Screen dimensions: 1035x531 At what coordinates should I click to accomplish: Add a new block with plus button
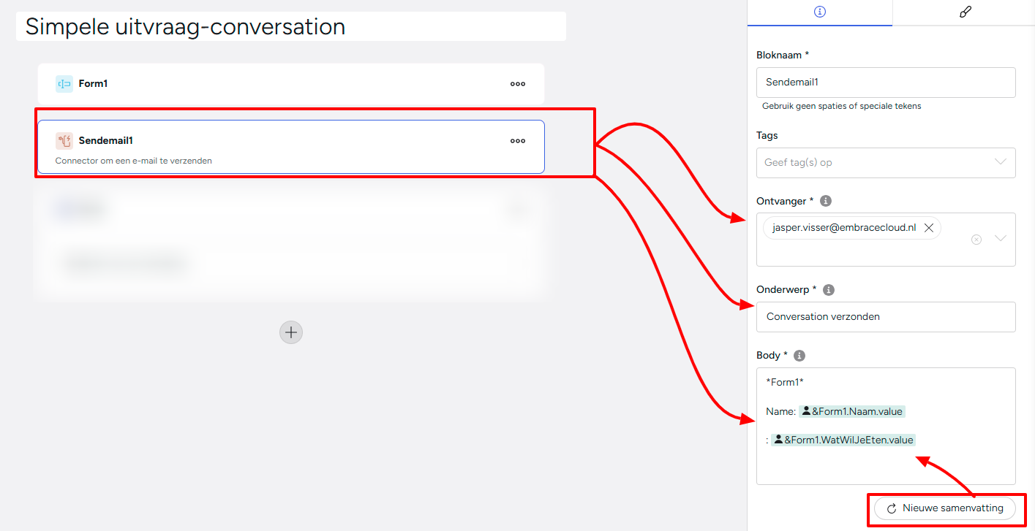[x=291, y=332]
